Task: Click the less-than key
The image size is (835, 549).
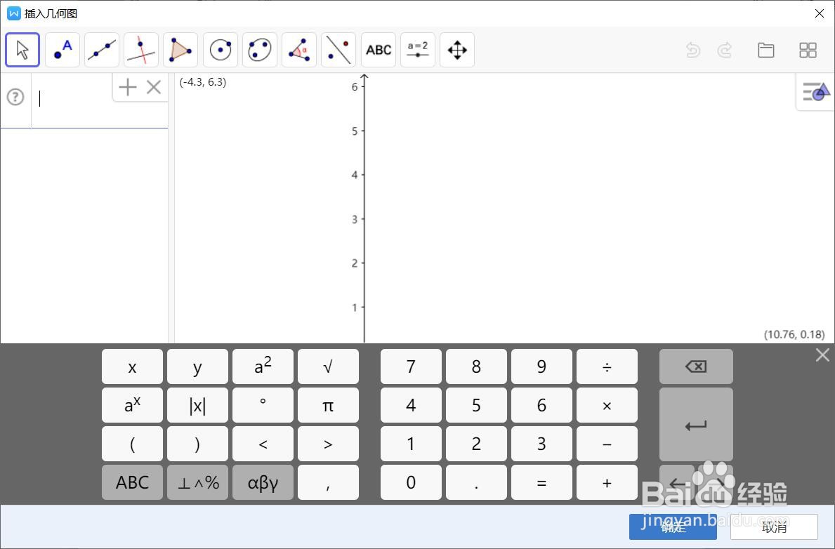Action: click(263, 444)
